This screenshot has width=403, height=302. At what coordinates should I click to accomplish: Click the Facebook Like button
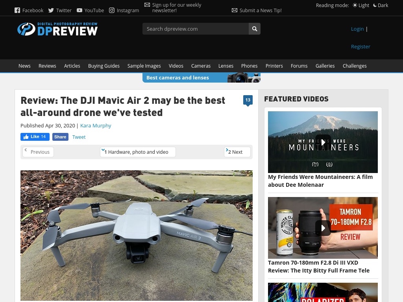(x=35, y=137)
